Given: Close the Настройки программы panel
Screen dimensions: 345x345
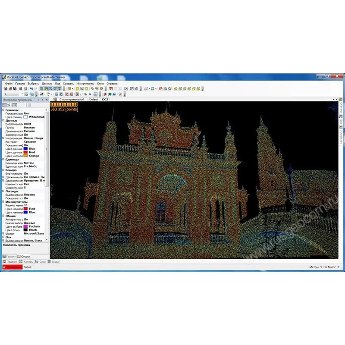Looking at the screenshot, I should (47, 100).
